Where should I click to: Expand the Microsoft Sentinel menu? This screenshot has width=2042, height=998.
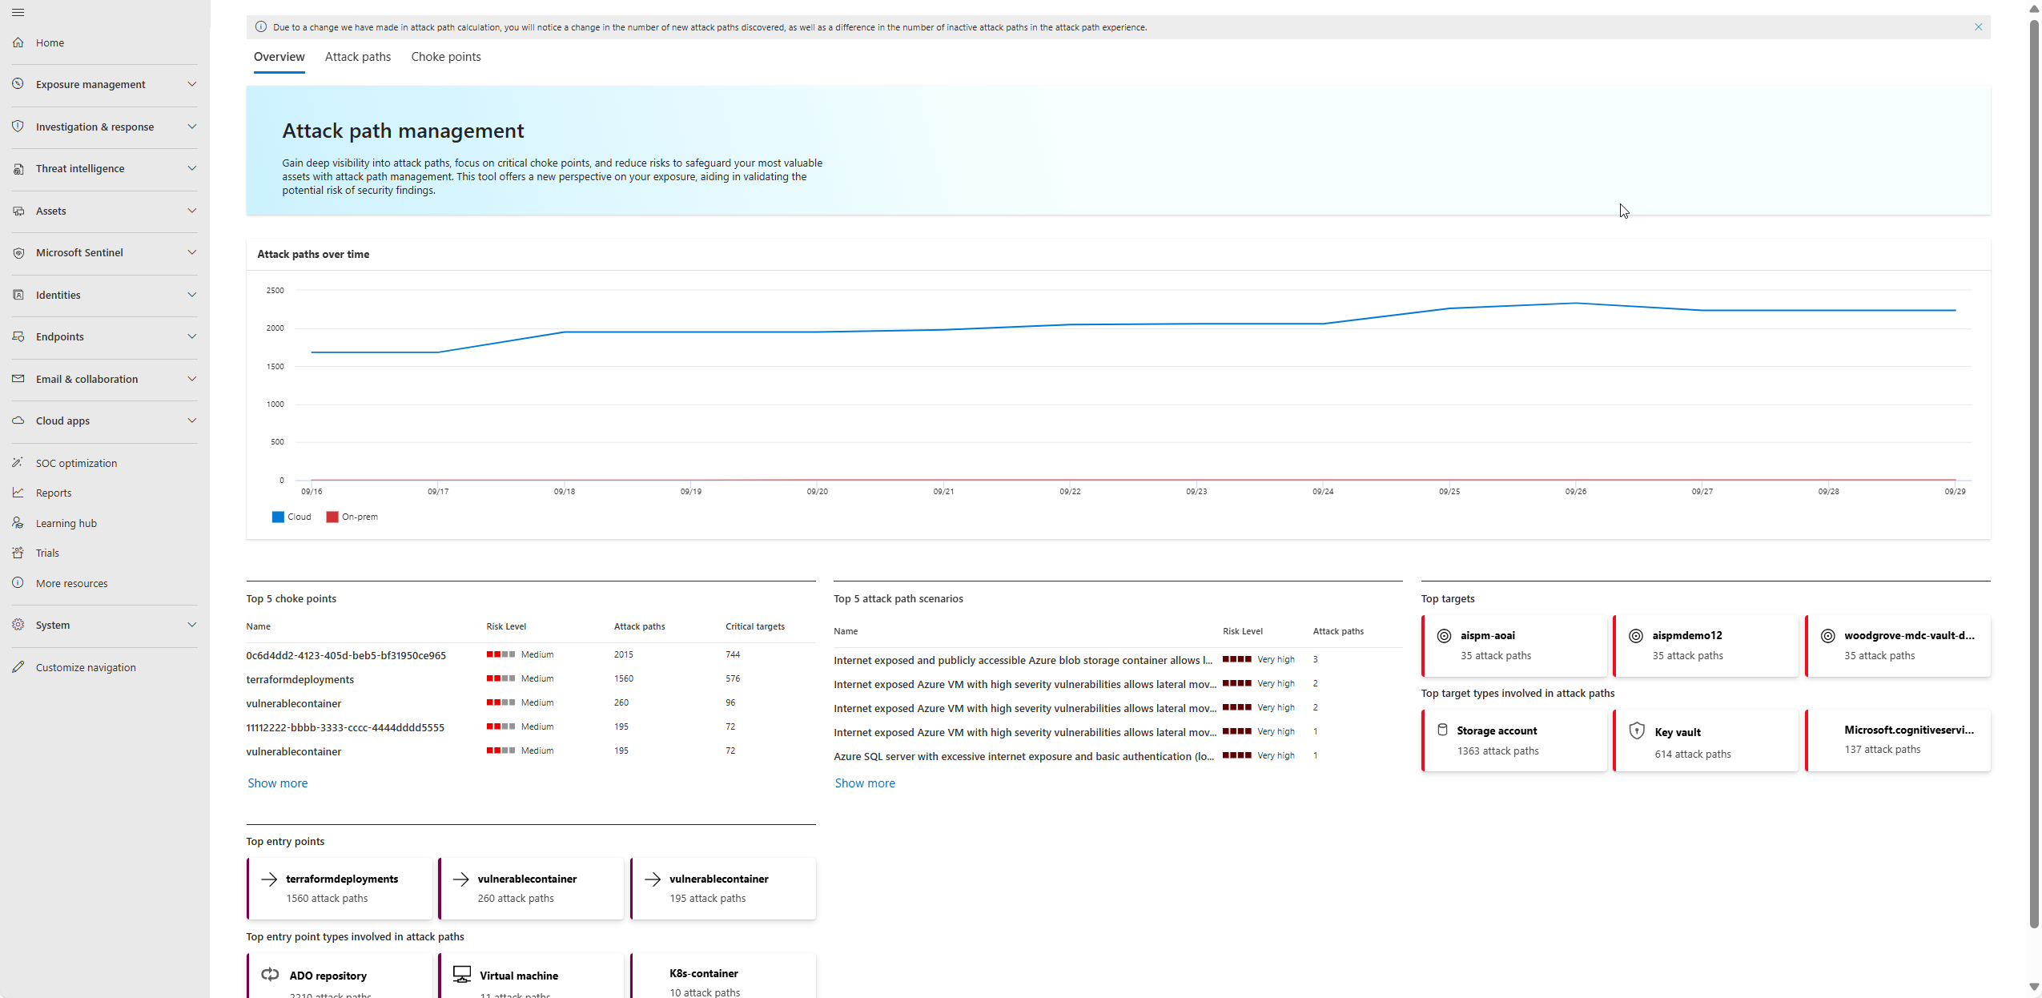pyautogui.click(x=191, y=252)
